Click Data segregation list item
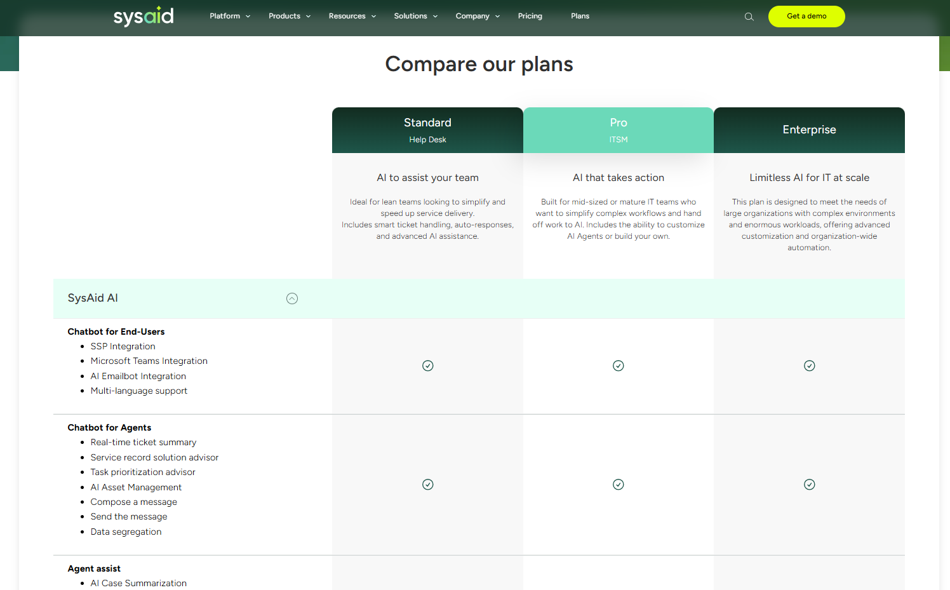Screen dimensions: 950x590 (x=126, y=532)
